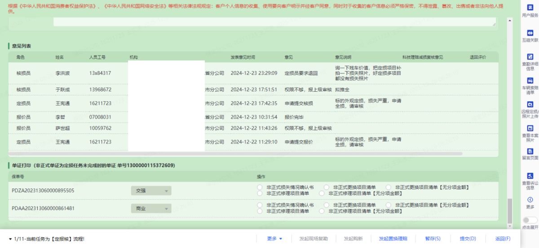Click 暂存(S) in the bottom action bar
The image size is (539, 248).
pos(433,239)
